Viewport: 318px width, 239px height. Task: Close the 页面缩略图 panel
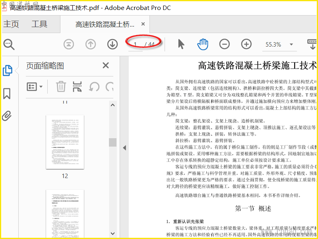tap(106, 66)
